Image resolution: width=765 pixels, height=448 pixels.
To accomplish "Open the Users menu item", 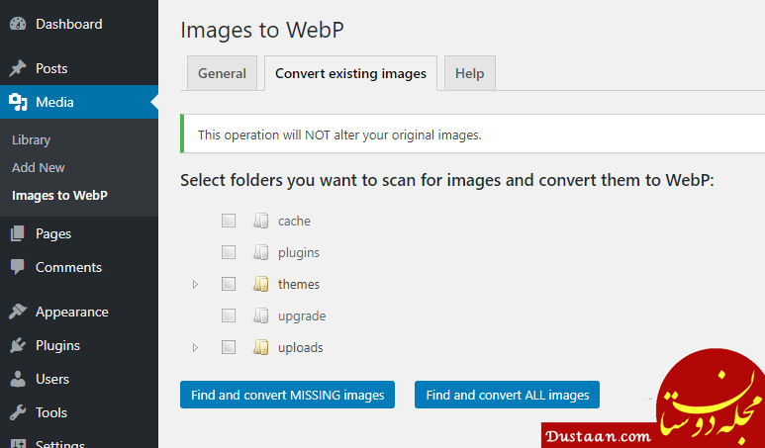I will coord(79,379).
